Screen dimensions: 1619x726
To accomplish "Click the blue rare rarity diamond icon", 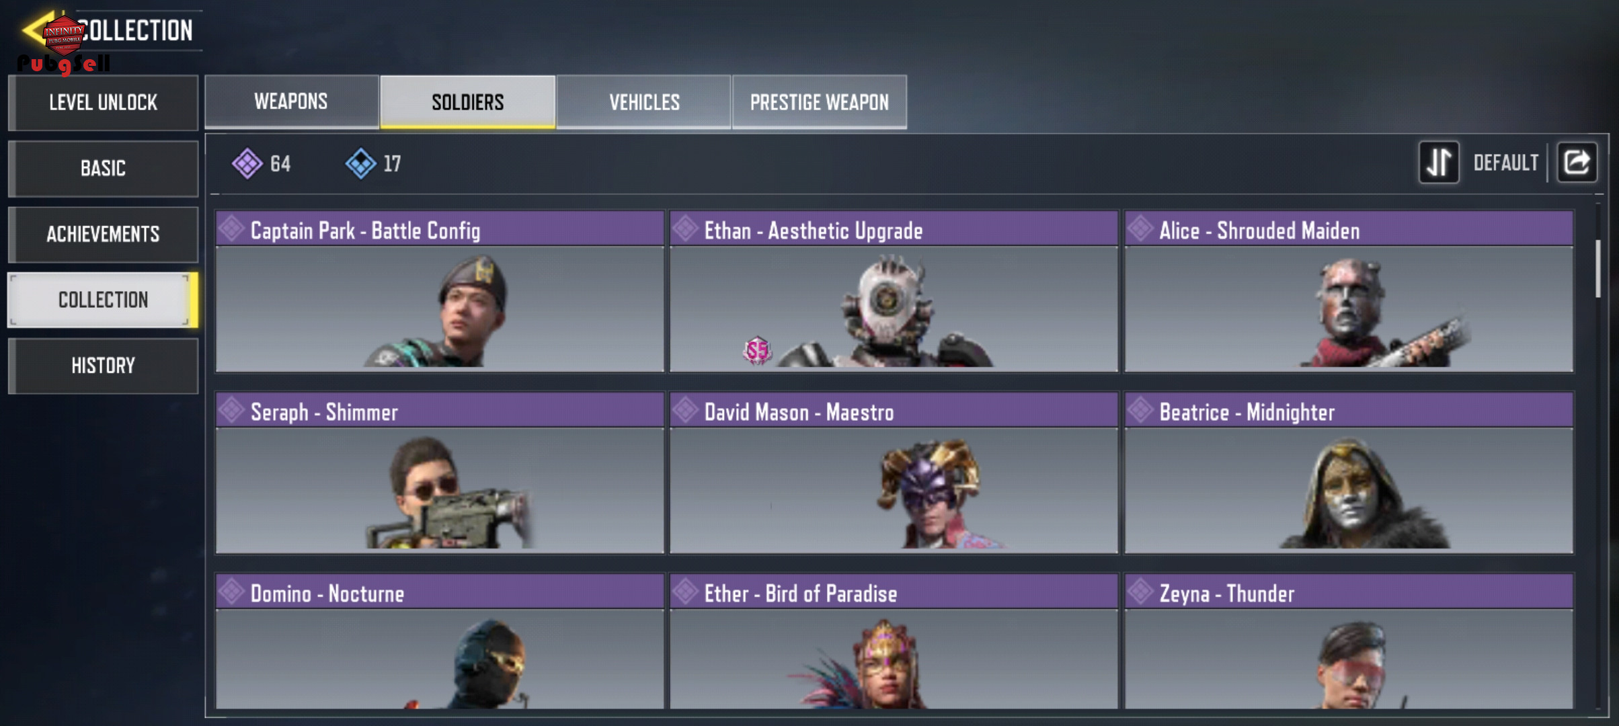I will point(361,163).
